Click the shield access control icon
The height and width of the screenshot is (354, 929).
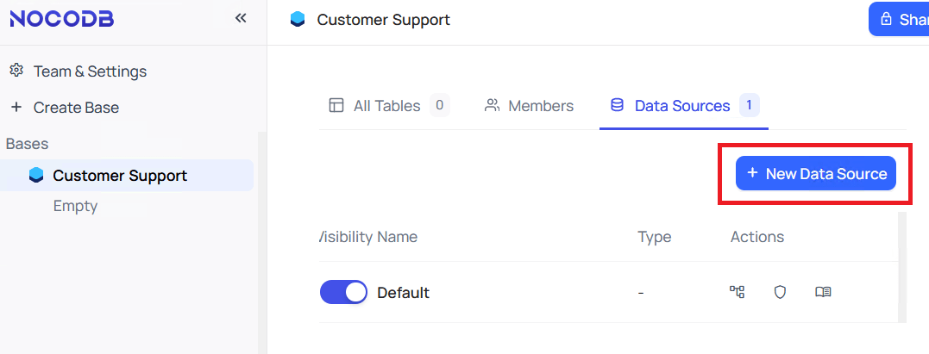pyautogui.click(x=780, y=292)
